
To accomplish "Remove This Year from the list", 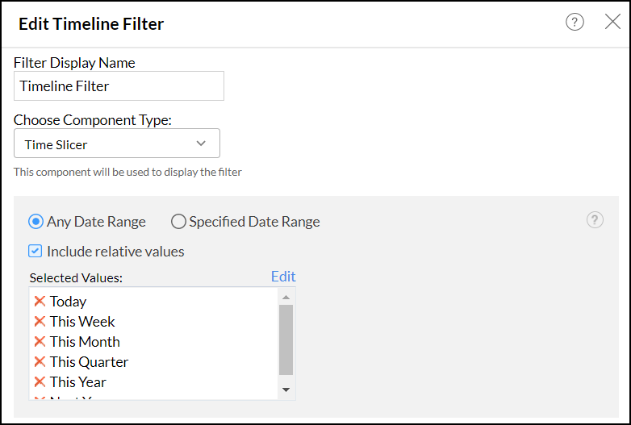I will [40, 381].
